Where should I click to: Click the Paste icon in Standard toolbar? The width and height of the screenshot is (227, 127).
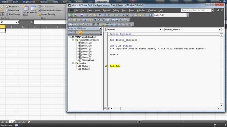tap(95, 15)
